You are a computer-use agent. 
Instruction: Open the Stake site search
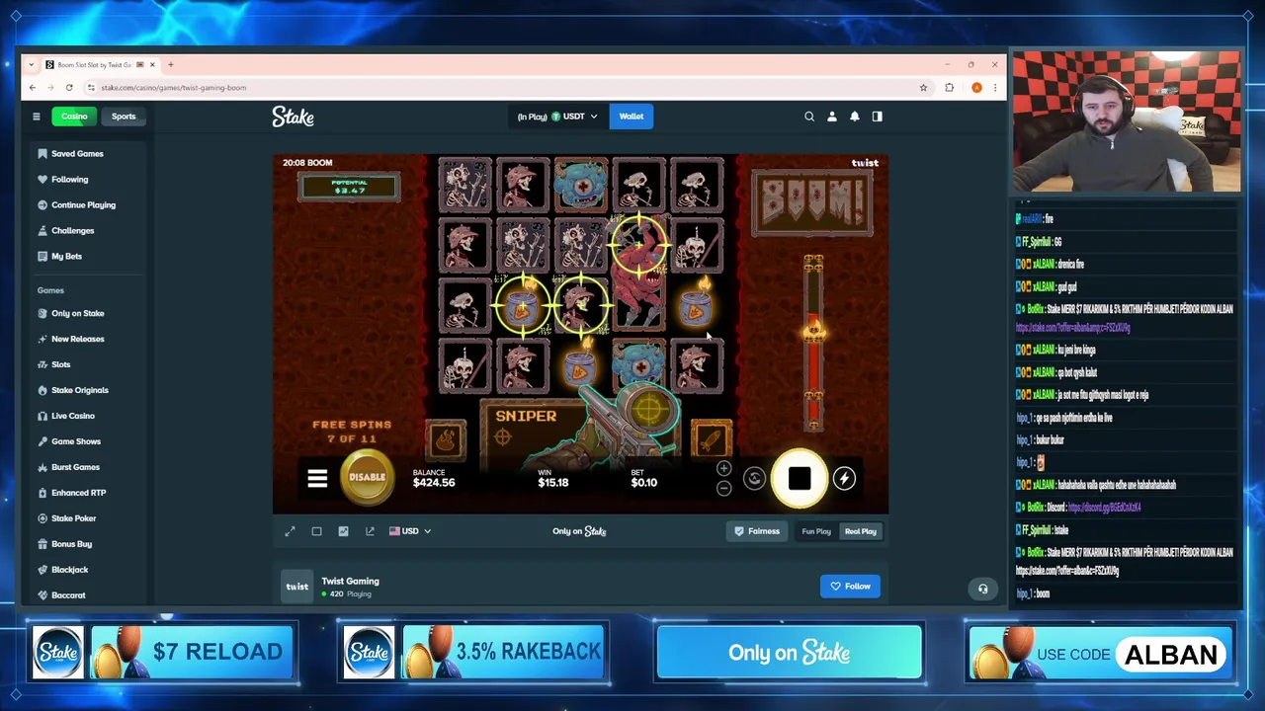click(x=809, y=117)
